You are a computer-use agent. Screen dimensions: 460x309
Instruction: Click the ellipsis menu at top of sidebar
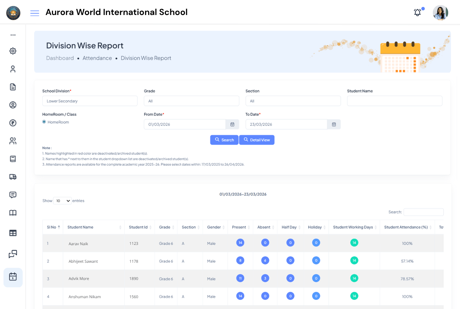coord(13,35)
